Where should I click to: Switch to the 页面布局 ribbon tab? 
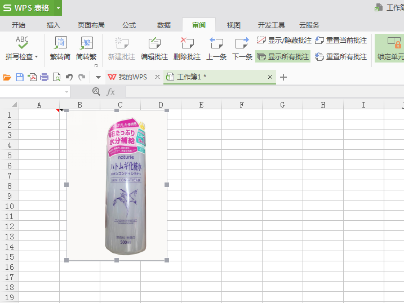[x=91, y=25]
